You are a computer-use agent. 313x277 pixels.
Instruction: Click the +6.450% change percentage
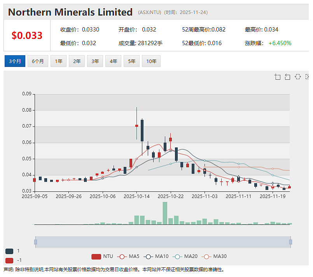[280, 43]
